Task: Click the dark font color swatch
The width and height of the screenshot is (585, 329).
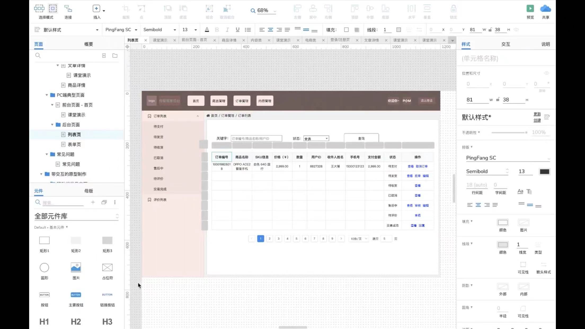Action: [544, 171]
